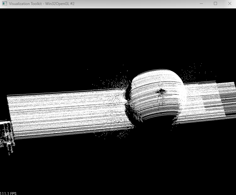236x195 pixels.
Task: Click the FPS counter readout at bottom-left
Action: (8, 193)
